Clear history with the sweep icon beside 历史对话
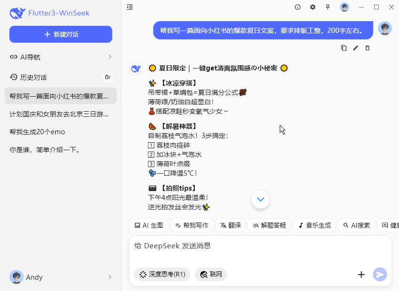 (107, 77)
